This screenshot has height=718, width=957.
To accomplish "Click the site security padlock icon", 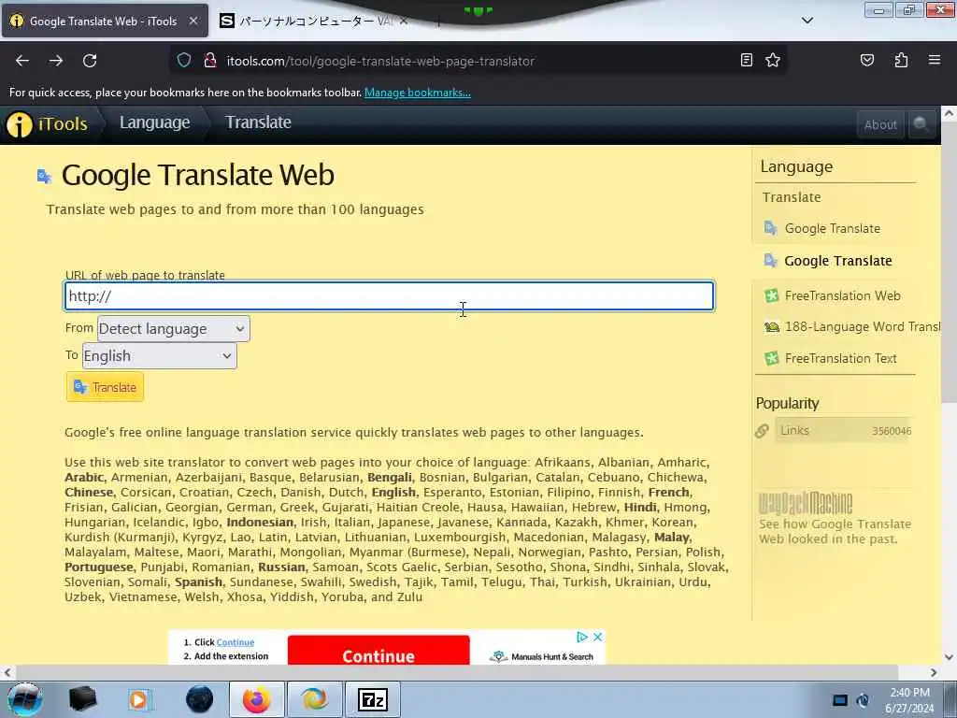I will coord(210,60).
